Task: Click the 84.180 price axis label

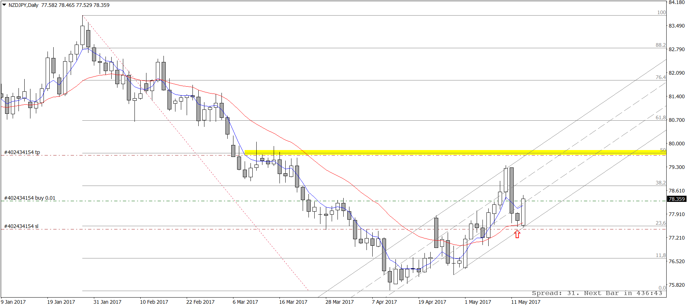Action: click(x=677, y=3)
